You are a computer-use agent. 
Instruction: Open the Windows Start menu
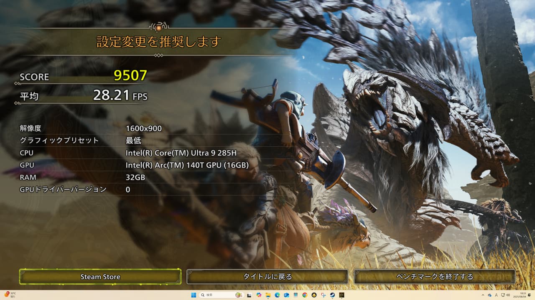coord(193,295)
